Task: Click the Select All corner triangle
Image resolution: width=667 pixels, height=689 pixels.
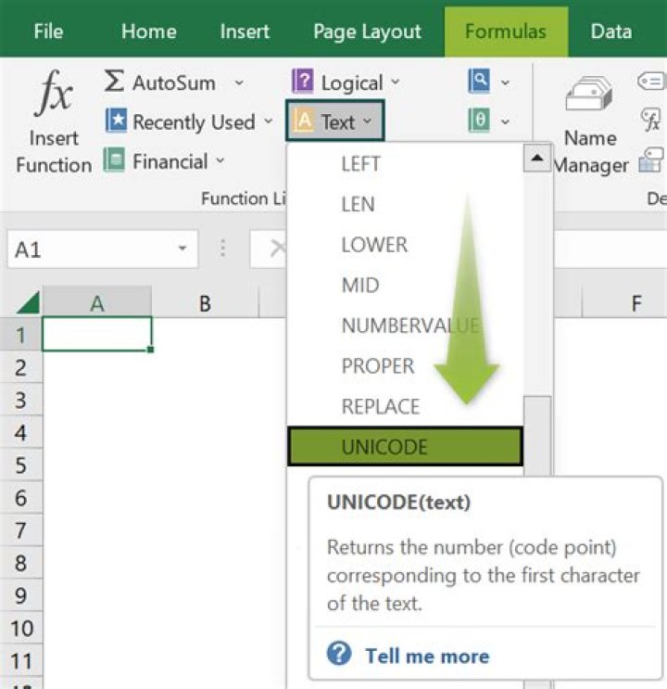Action: coord(29,302)
